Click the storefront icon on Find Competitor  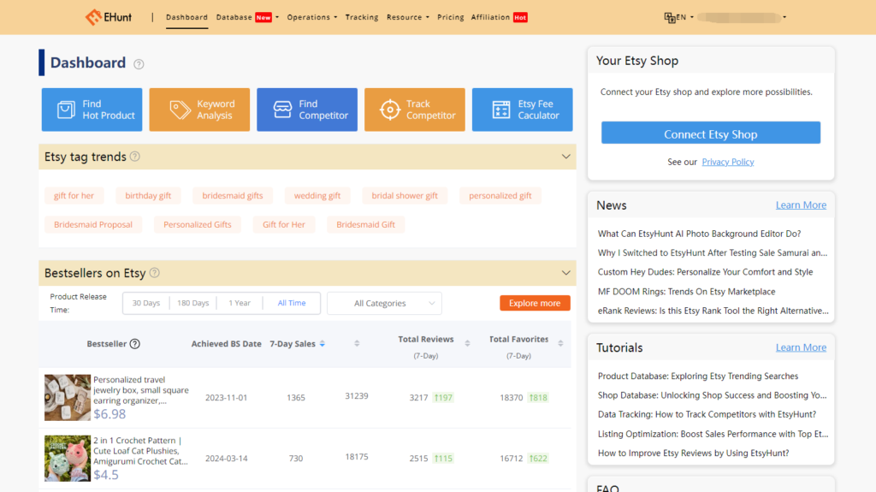click(282, 110)
